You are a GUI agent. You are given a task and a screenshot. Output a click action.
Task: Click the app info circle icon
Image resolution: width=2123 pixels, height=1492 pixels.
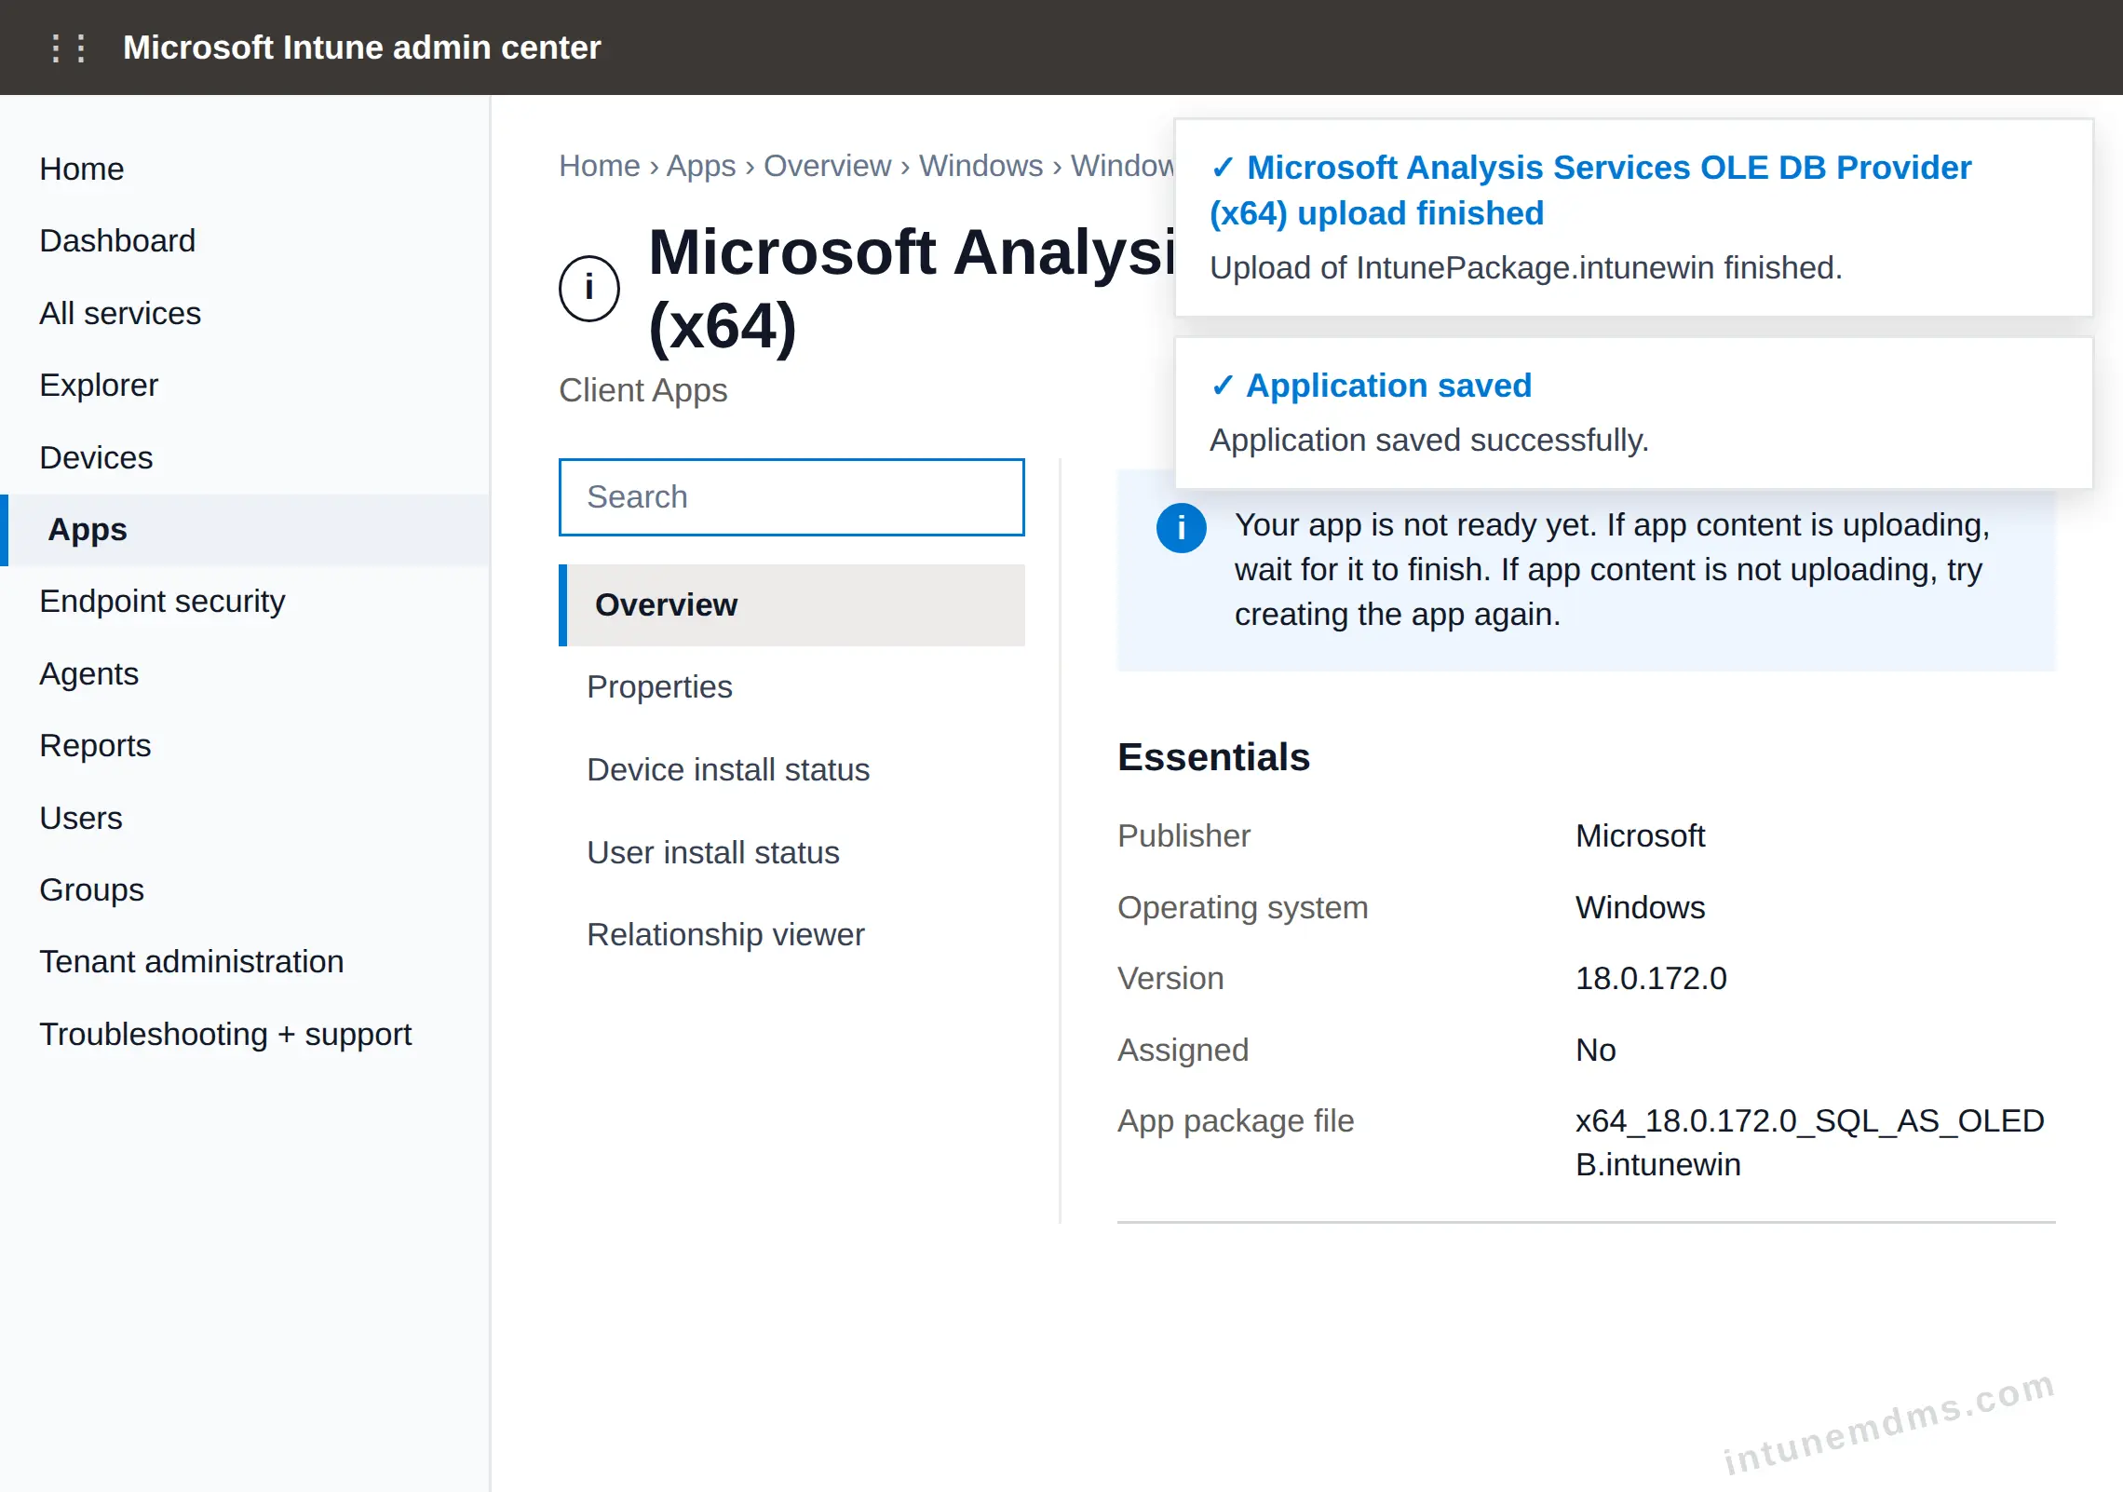coord(589,288)
